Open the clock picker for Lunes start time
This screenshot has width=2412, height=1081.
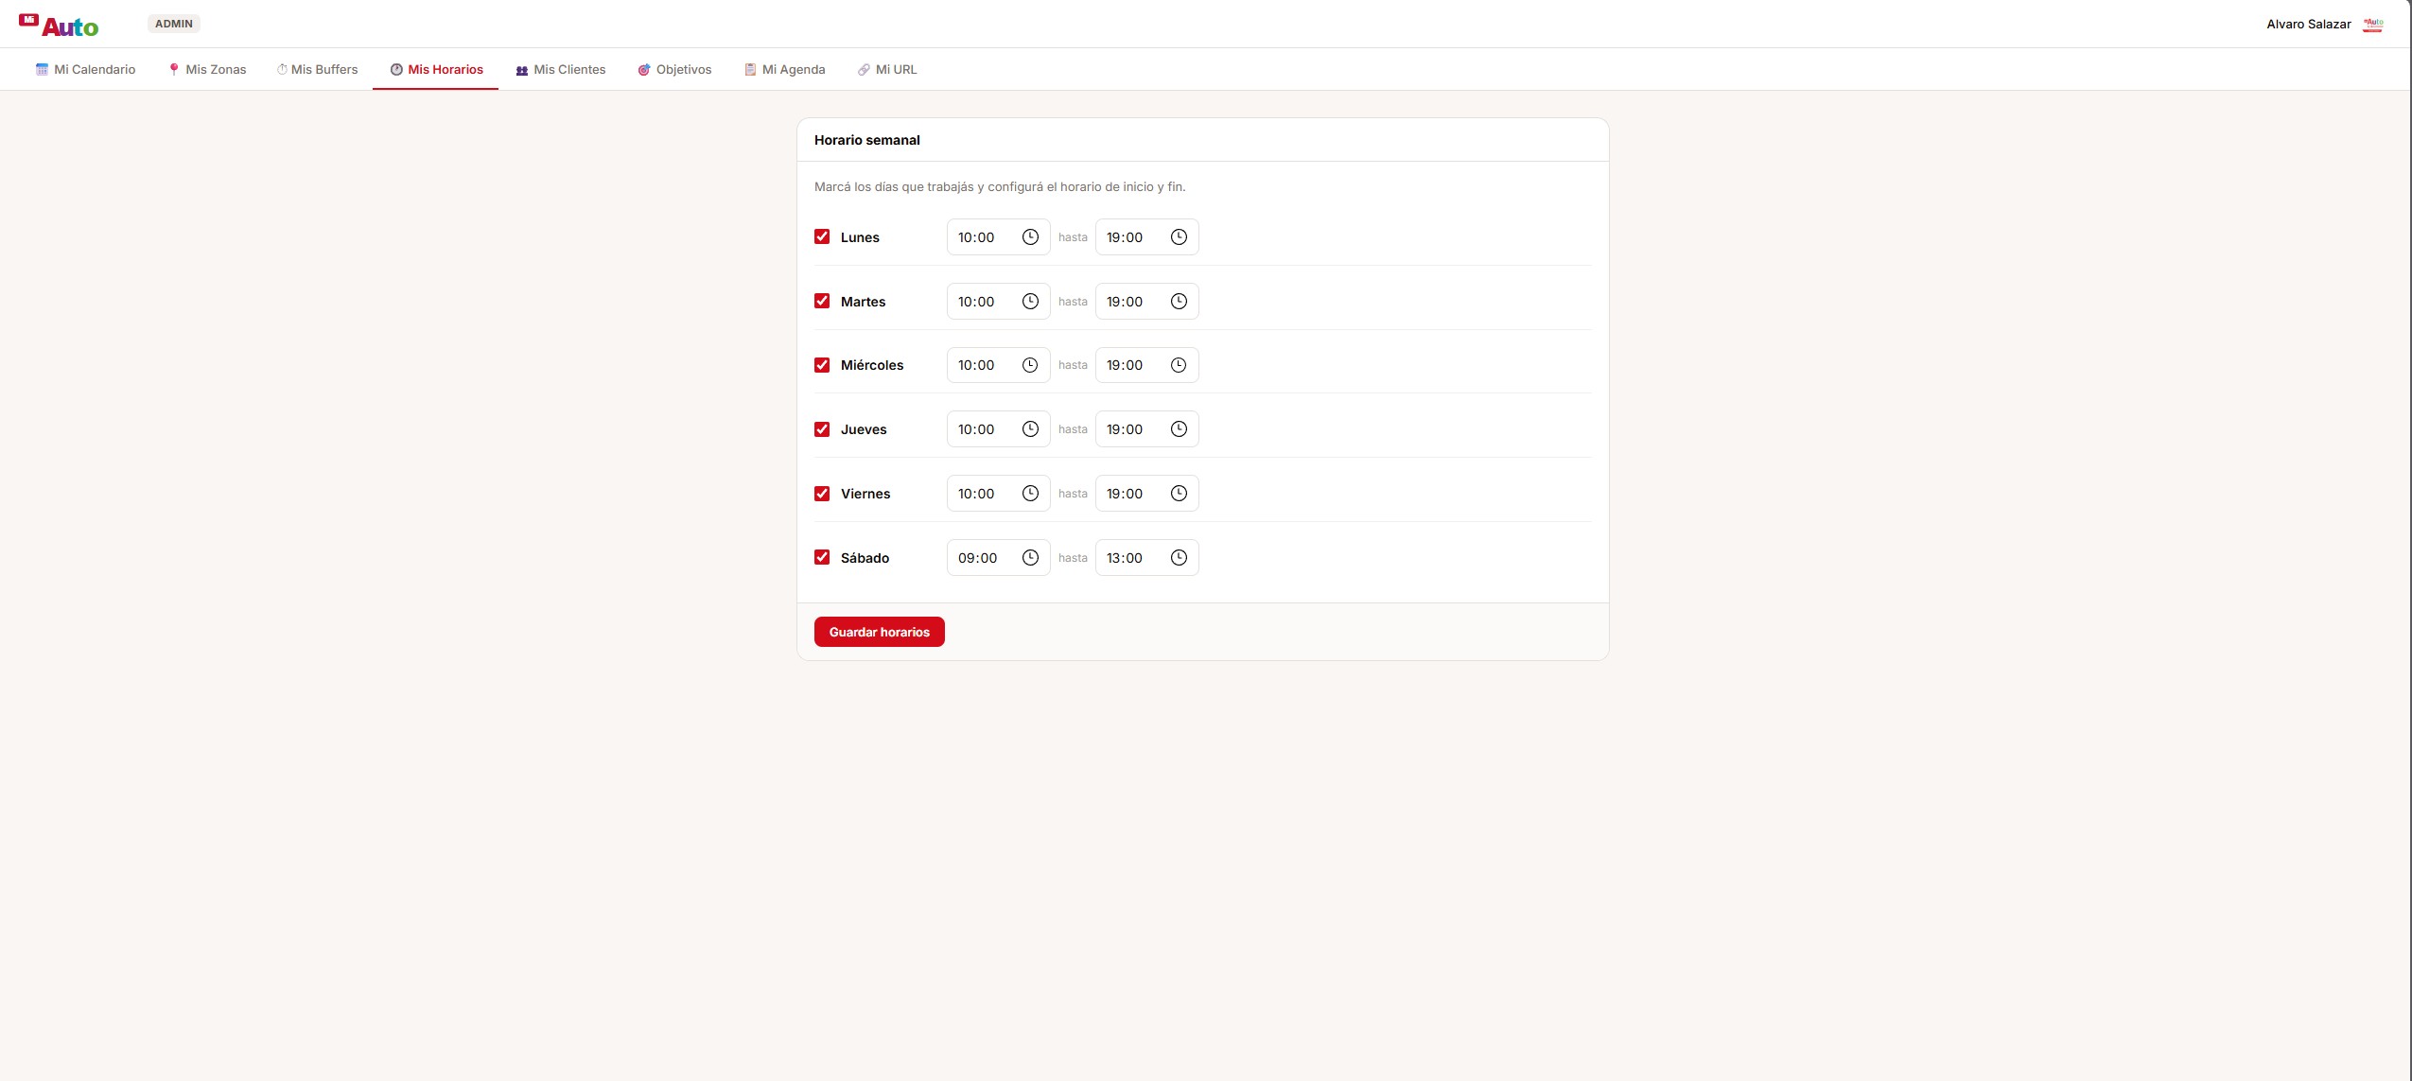click(1030, 237)
